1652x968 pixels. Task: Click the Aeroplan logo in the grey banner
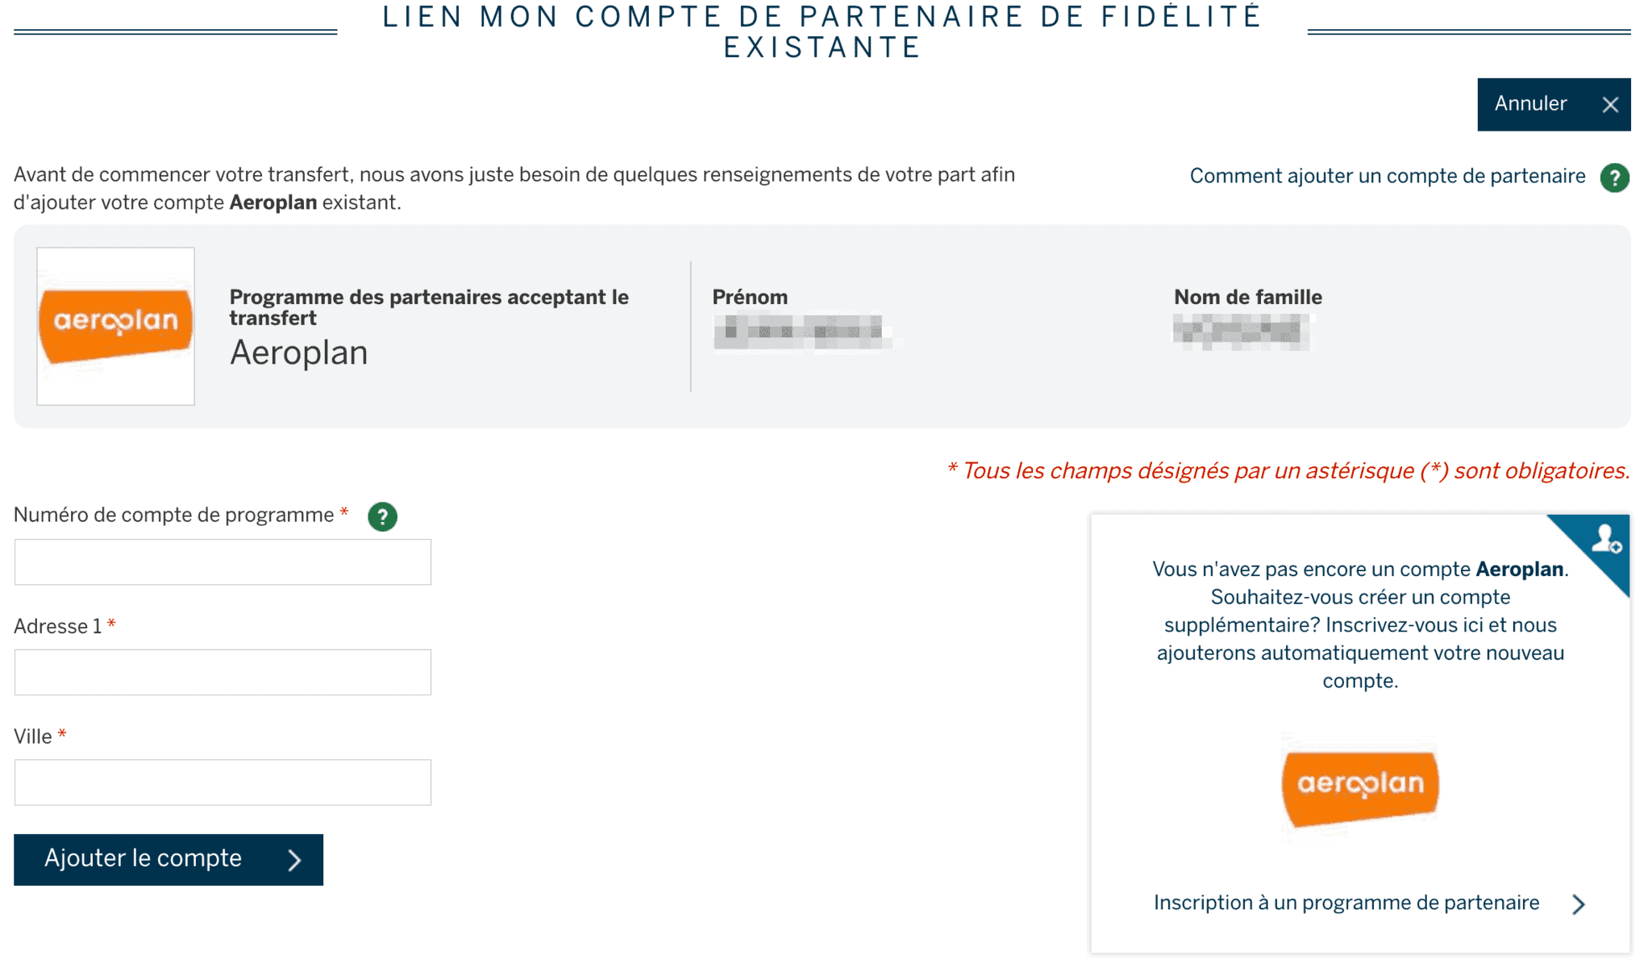click(x=115, y=325)
